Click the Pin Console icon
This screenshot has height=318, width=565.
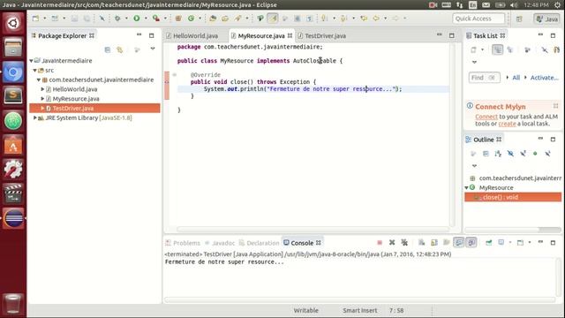[x=488, y=243]
